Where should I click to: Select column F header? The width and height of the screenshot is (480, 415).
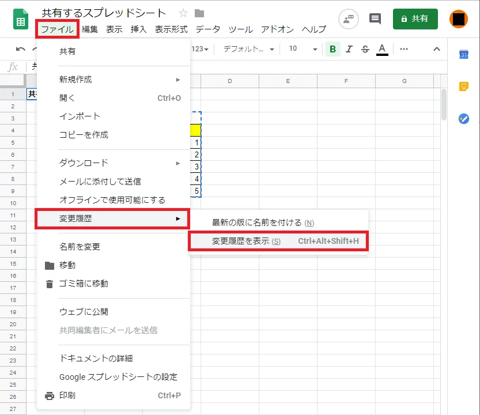pos(346,81)
